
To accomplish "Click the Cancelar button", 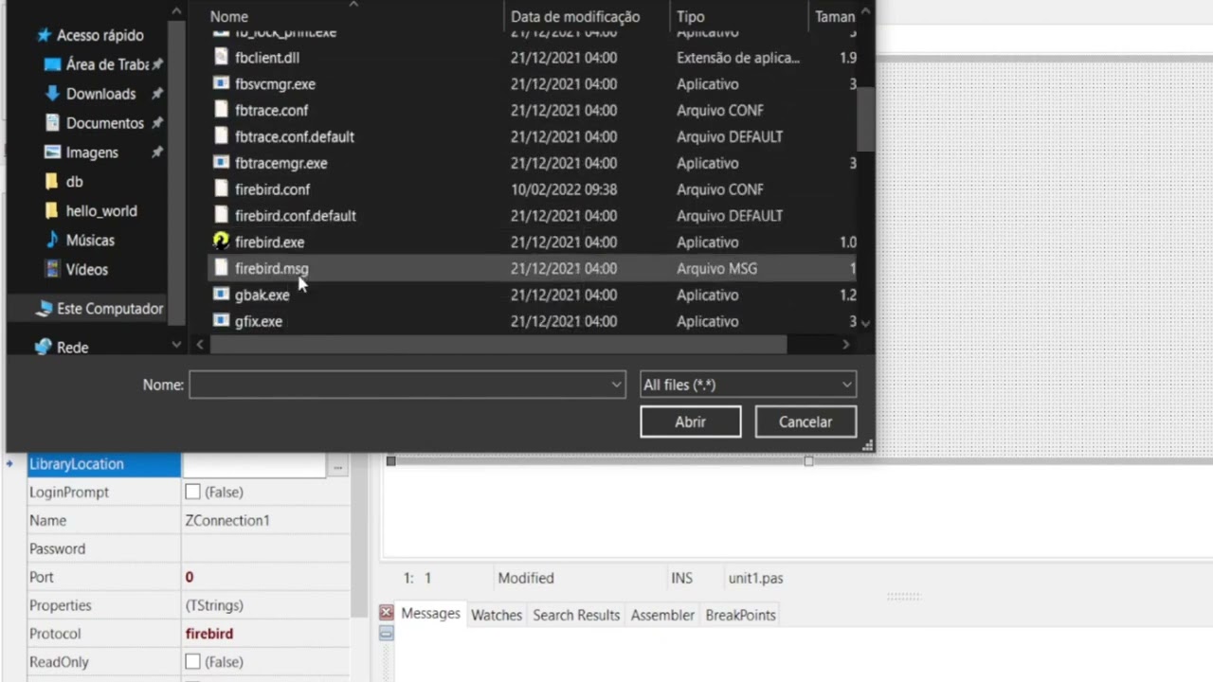I will 806,422.
